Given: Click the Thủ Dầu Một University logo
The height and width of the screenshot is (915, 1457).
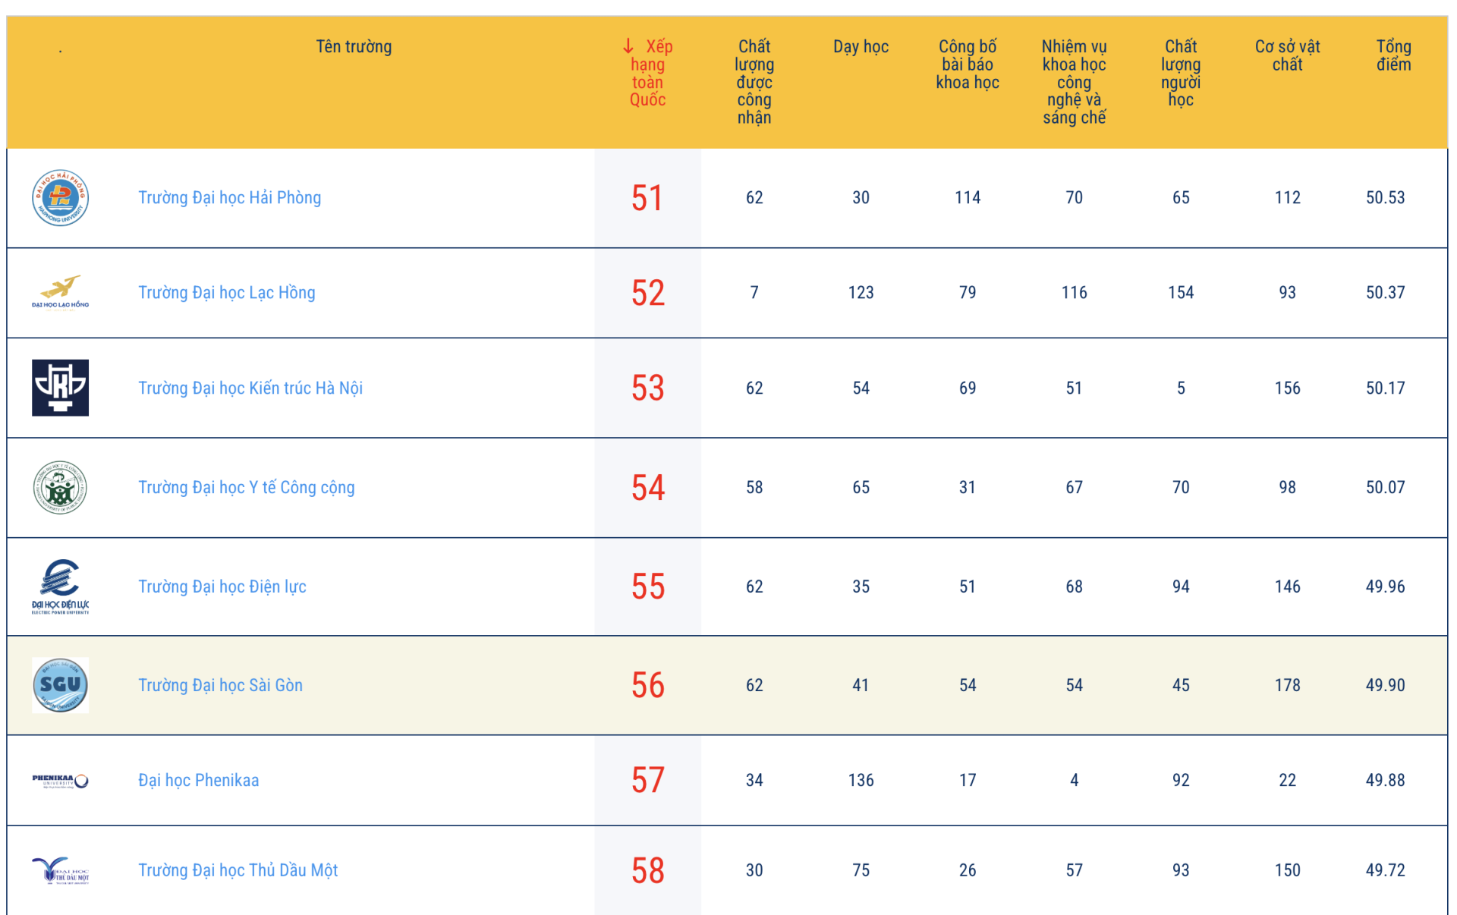Looking at the screenshot, I should (60, 870).
